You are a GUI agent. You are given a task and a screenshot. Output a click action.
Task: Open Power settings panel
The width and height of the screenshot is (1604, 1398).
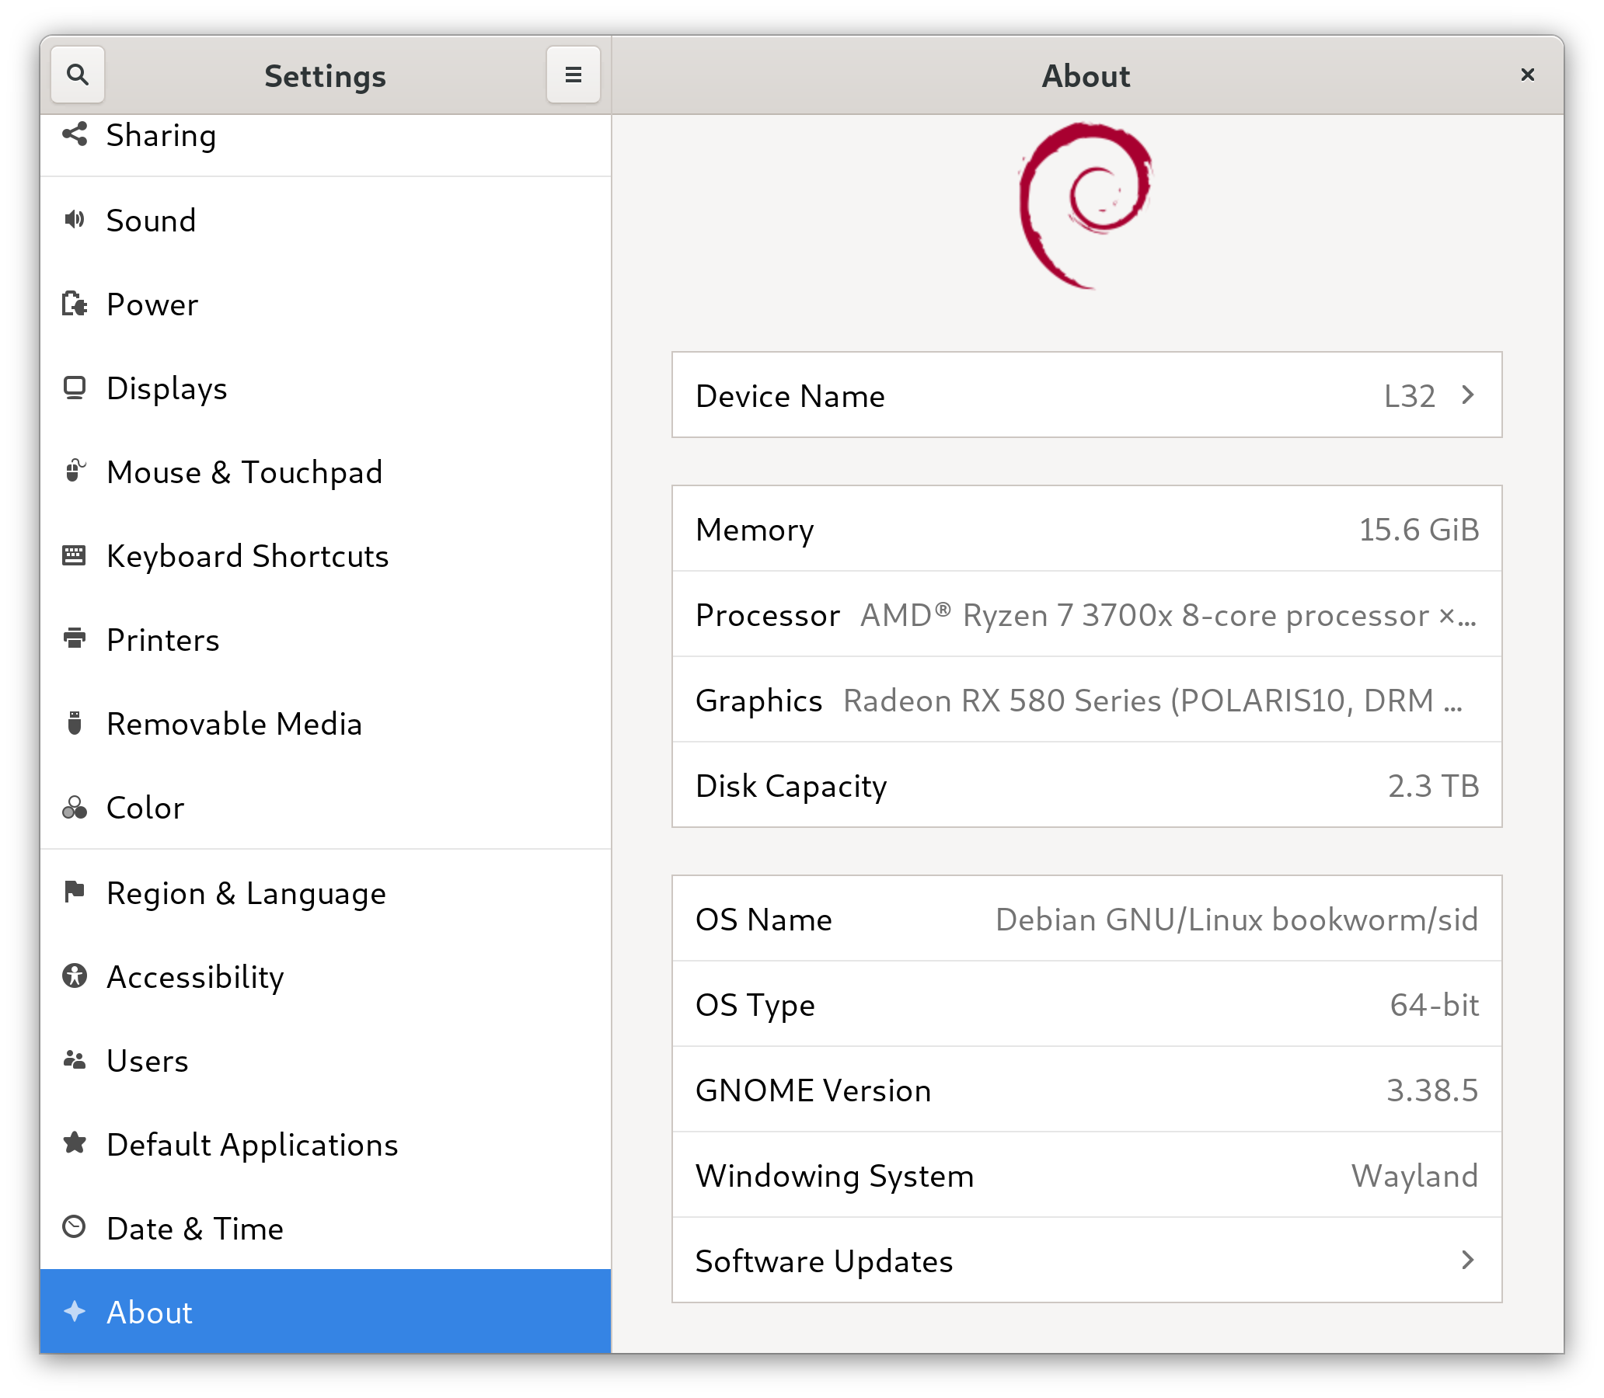(x=153, y=304)
